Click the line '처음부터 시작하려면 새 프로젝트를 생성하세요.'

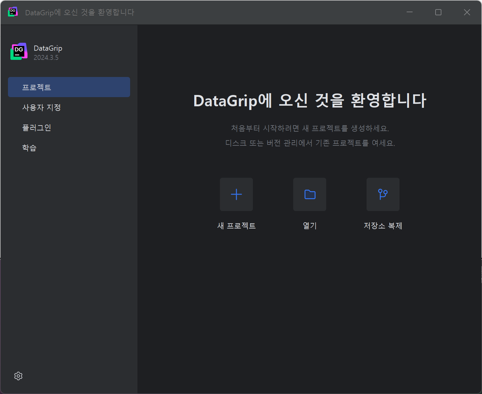pos(310,128)
